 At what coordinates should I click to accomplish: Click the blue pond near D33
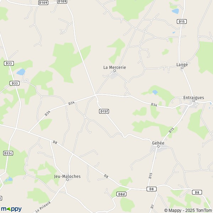point(21,72)
